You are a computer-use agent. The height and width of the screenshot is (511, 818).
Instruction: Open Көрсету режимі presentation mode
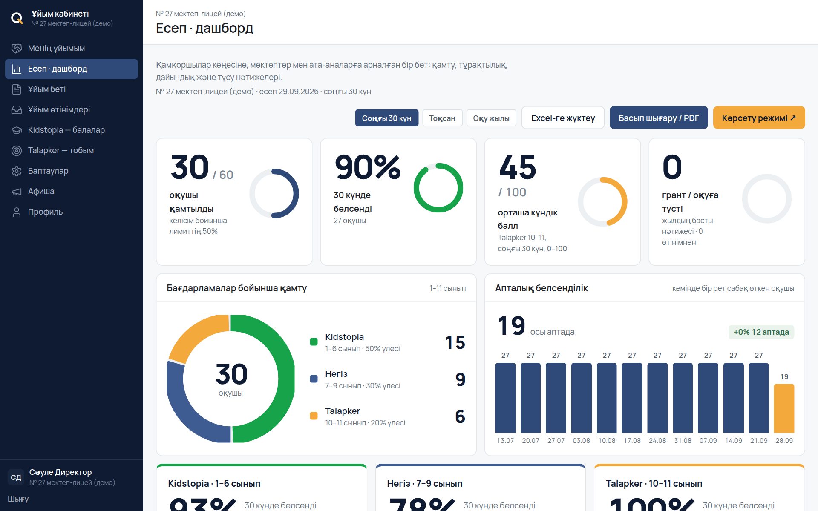(759, 118)
